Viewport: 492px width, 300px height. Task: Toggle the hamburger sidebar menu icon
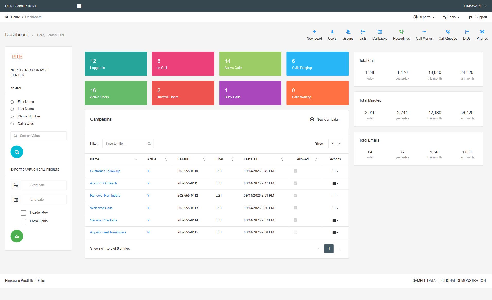click(79, 6)
